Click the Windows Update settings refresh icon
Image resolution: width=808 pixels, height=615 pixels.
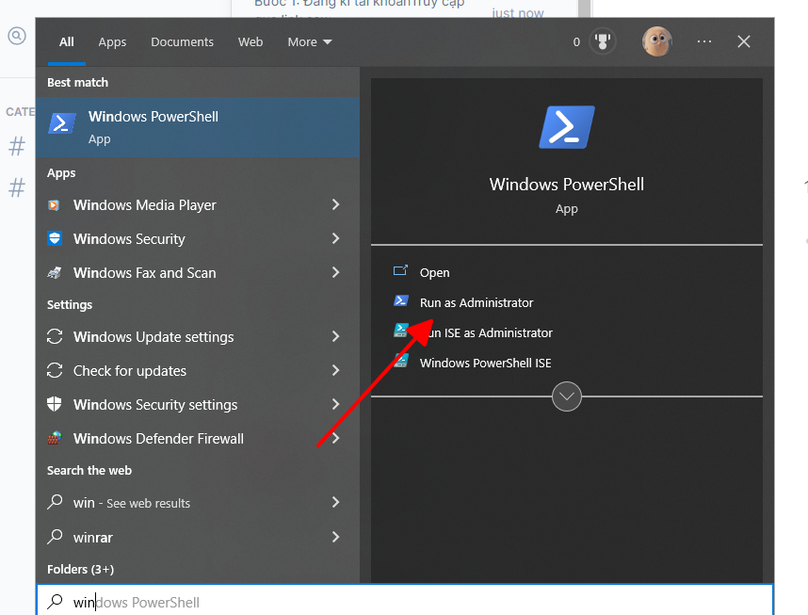(x=55, y=336)
